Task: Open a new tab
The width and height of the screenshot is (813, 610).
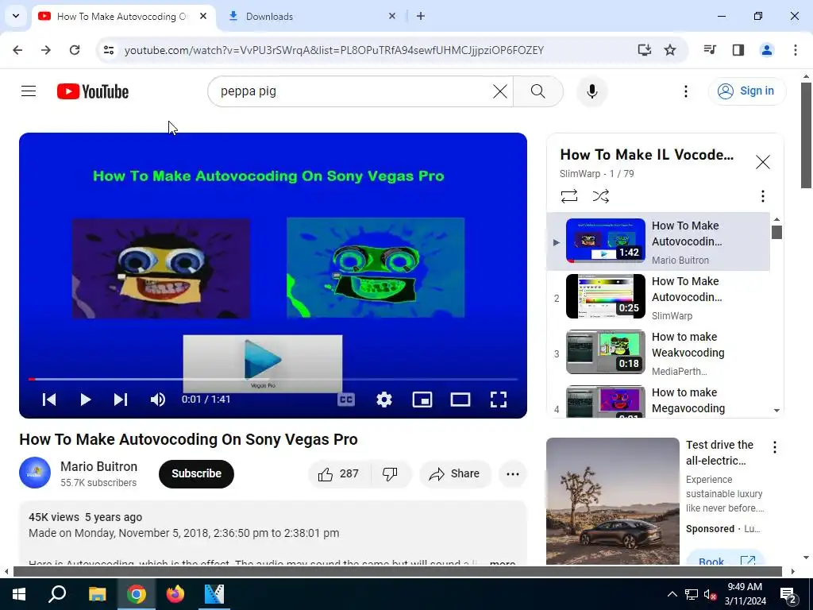Action: click(421, 16)
